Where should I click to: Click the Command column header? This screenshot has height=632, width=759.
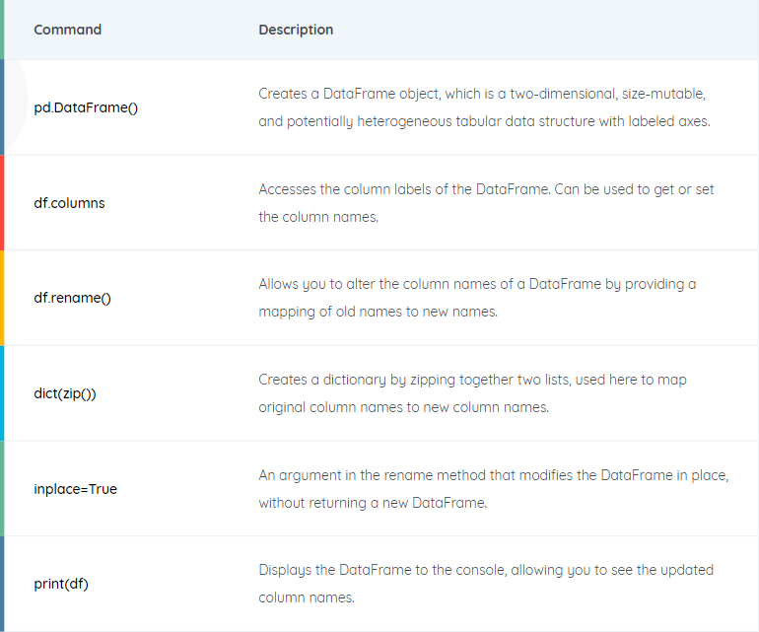[67, 30]
